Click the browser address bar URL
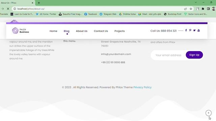The width and height of the screenshot is (216, 121). click(31, 9)
